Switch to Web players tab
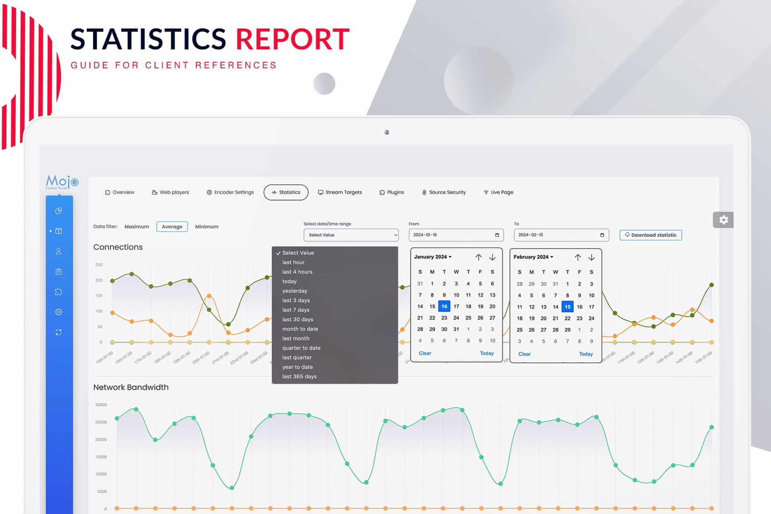Screen dimensions: 771x514 coord(170,192)
